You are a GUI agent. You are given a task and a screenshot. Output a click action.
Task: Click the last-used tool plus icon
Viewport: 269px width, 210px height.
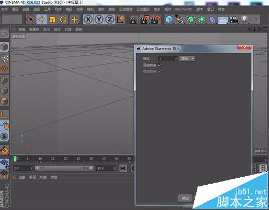[74, 19]
